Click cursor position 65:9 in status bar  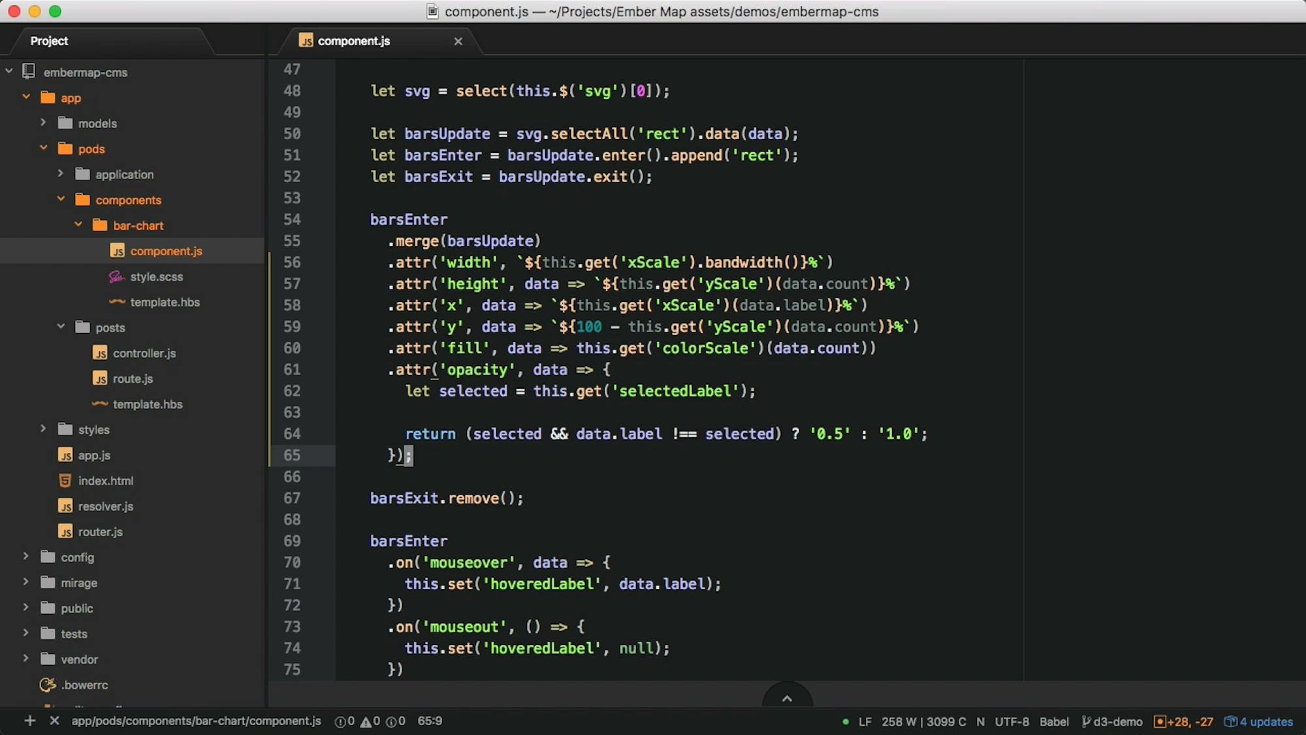[x=430, y=721]
